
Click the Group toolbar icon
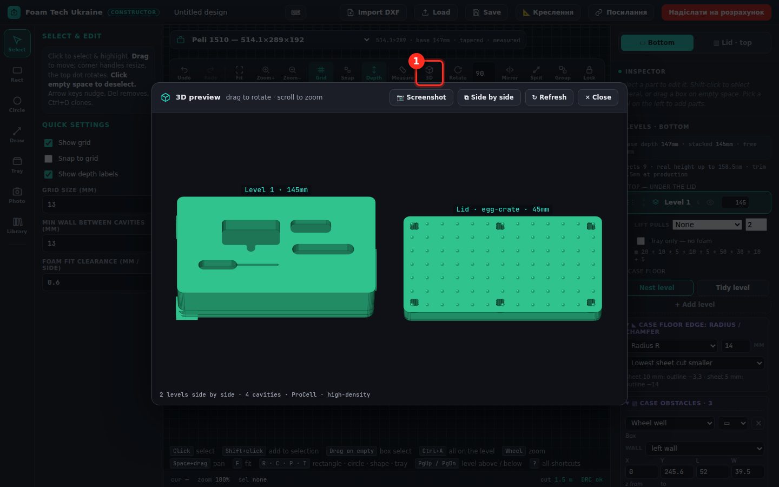click(563, 73)
